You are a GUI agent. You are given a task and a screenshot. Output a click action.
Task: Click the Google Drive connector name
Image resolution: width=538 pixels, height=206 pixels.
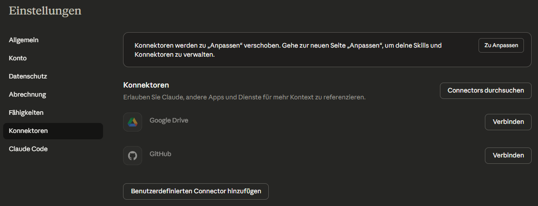169,120
